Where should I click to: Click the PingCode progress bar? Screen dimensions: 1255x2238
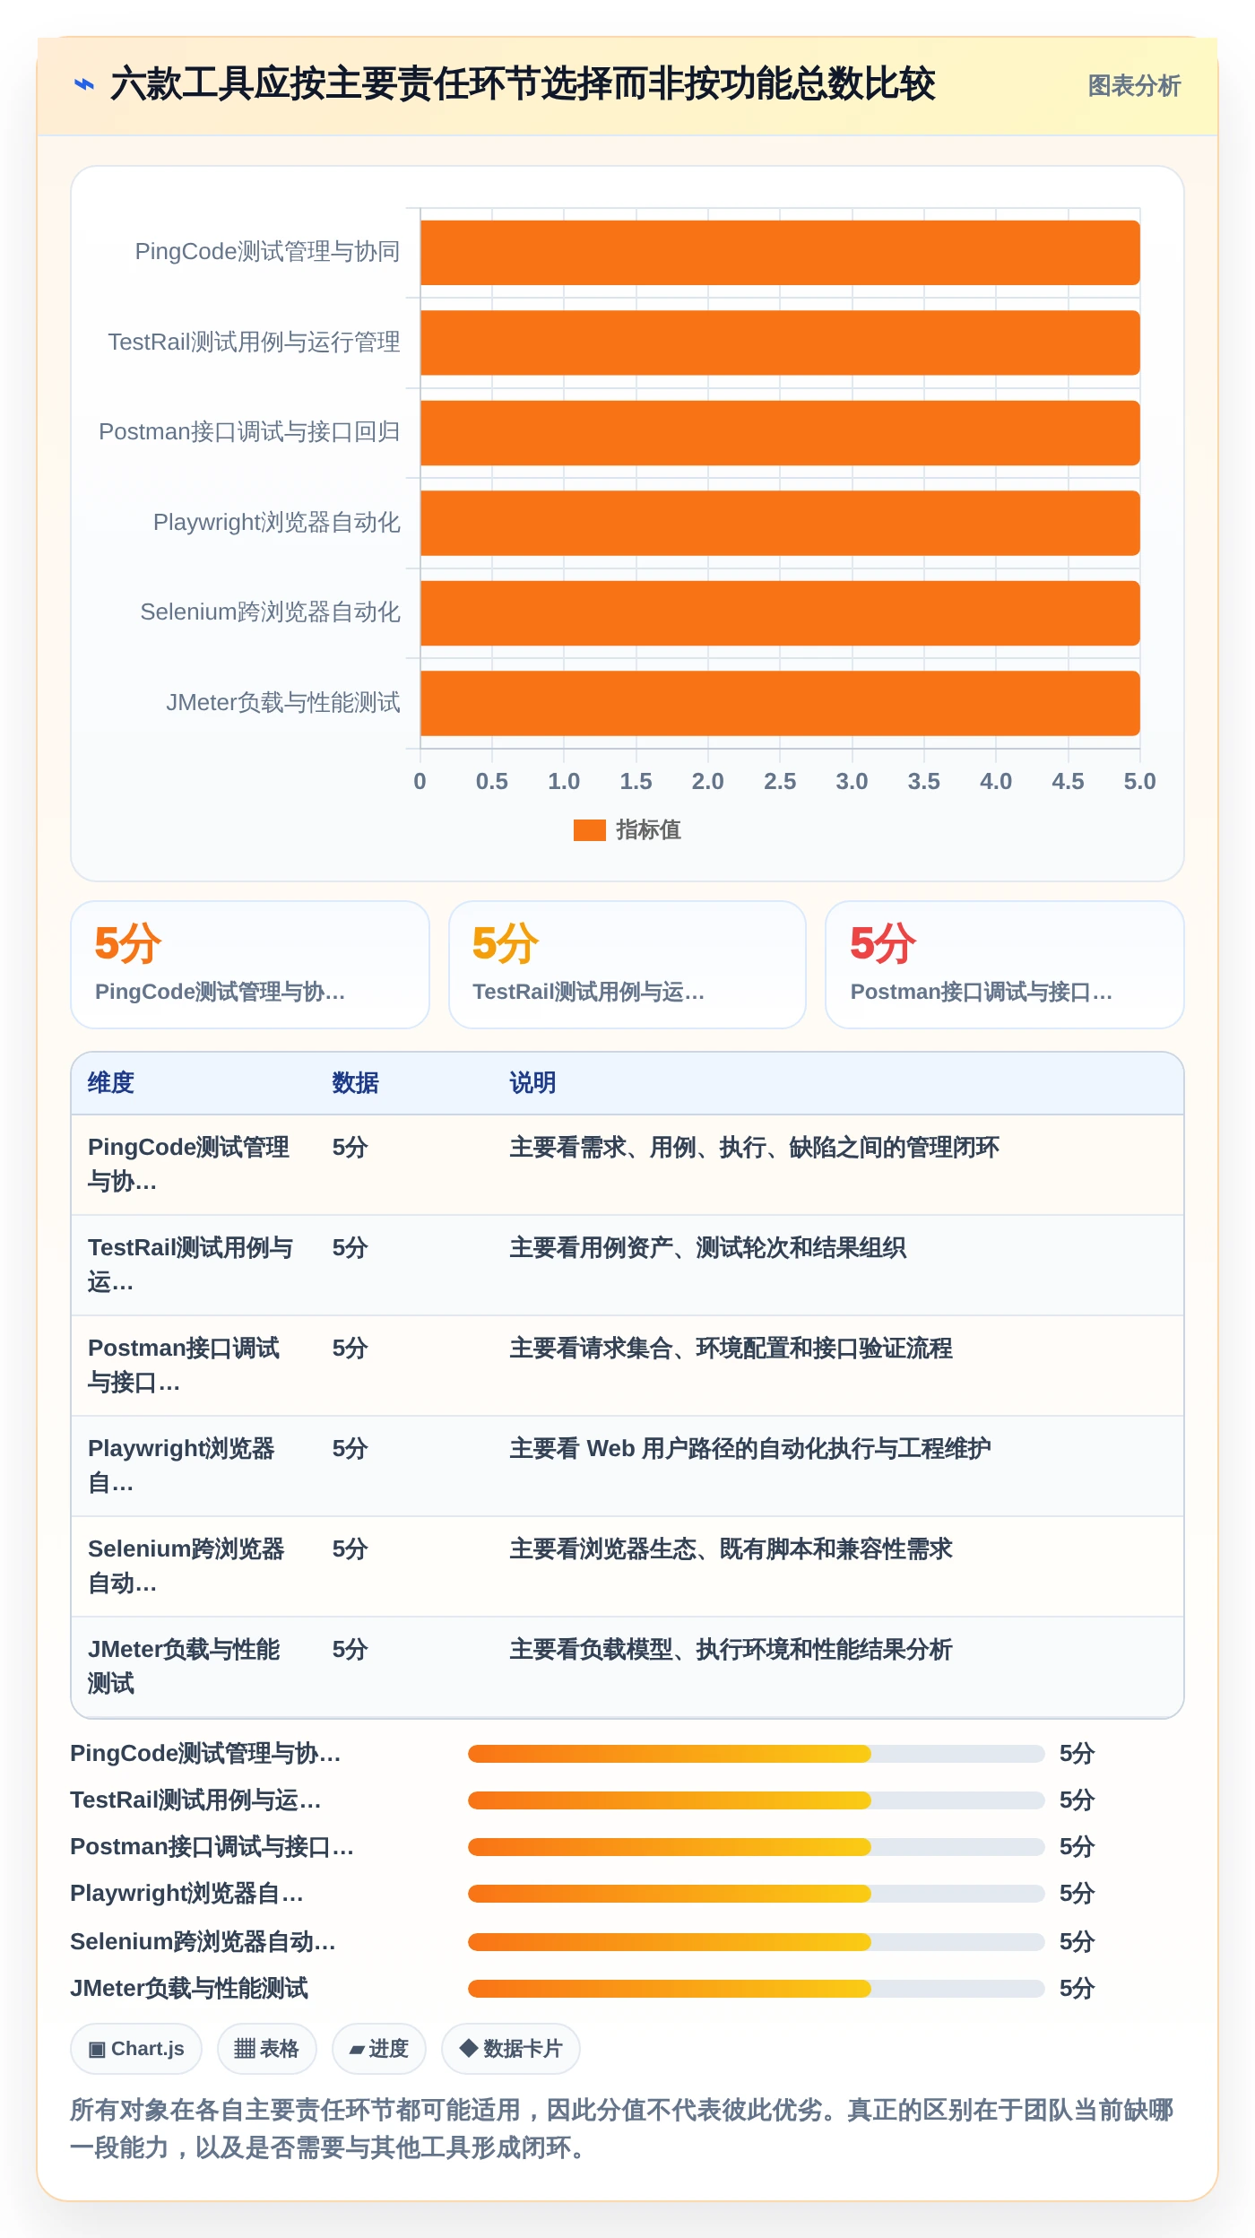click(x=757, y=1754)
